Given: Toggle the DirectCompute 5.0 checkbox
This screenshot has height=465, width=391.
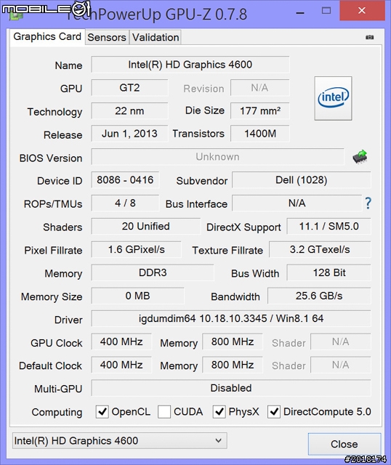Looking at the screenshot, I should pos(274,412).
